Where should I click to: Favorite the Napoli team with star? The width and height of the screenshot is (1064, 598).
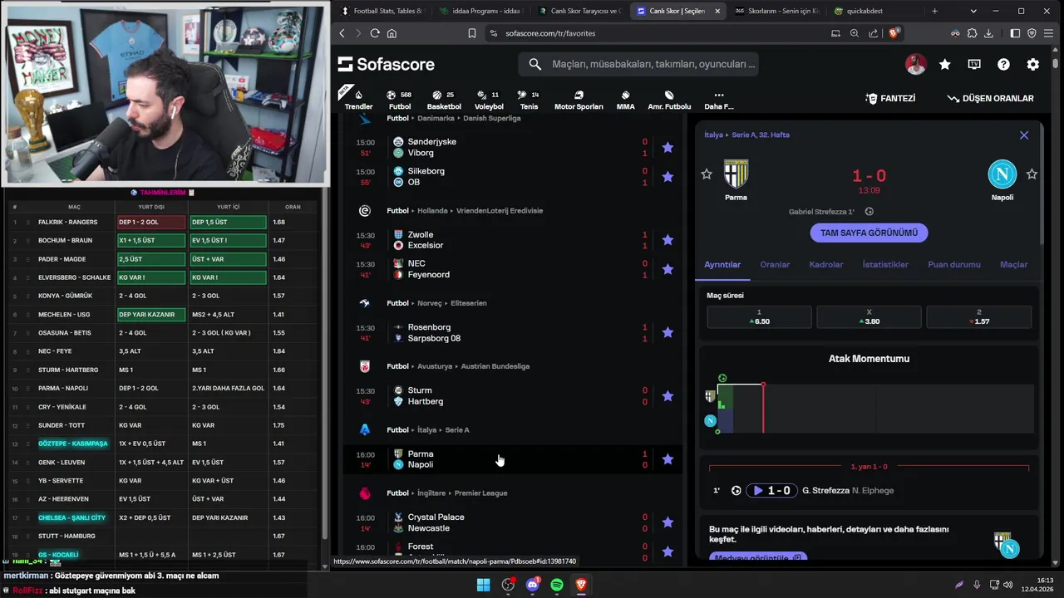(1032, 174)
